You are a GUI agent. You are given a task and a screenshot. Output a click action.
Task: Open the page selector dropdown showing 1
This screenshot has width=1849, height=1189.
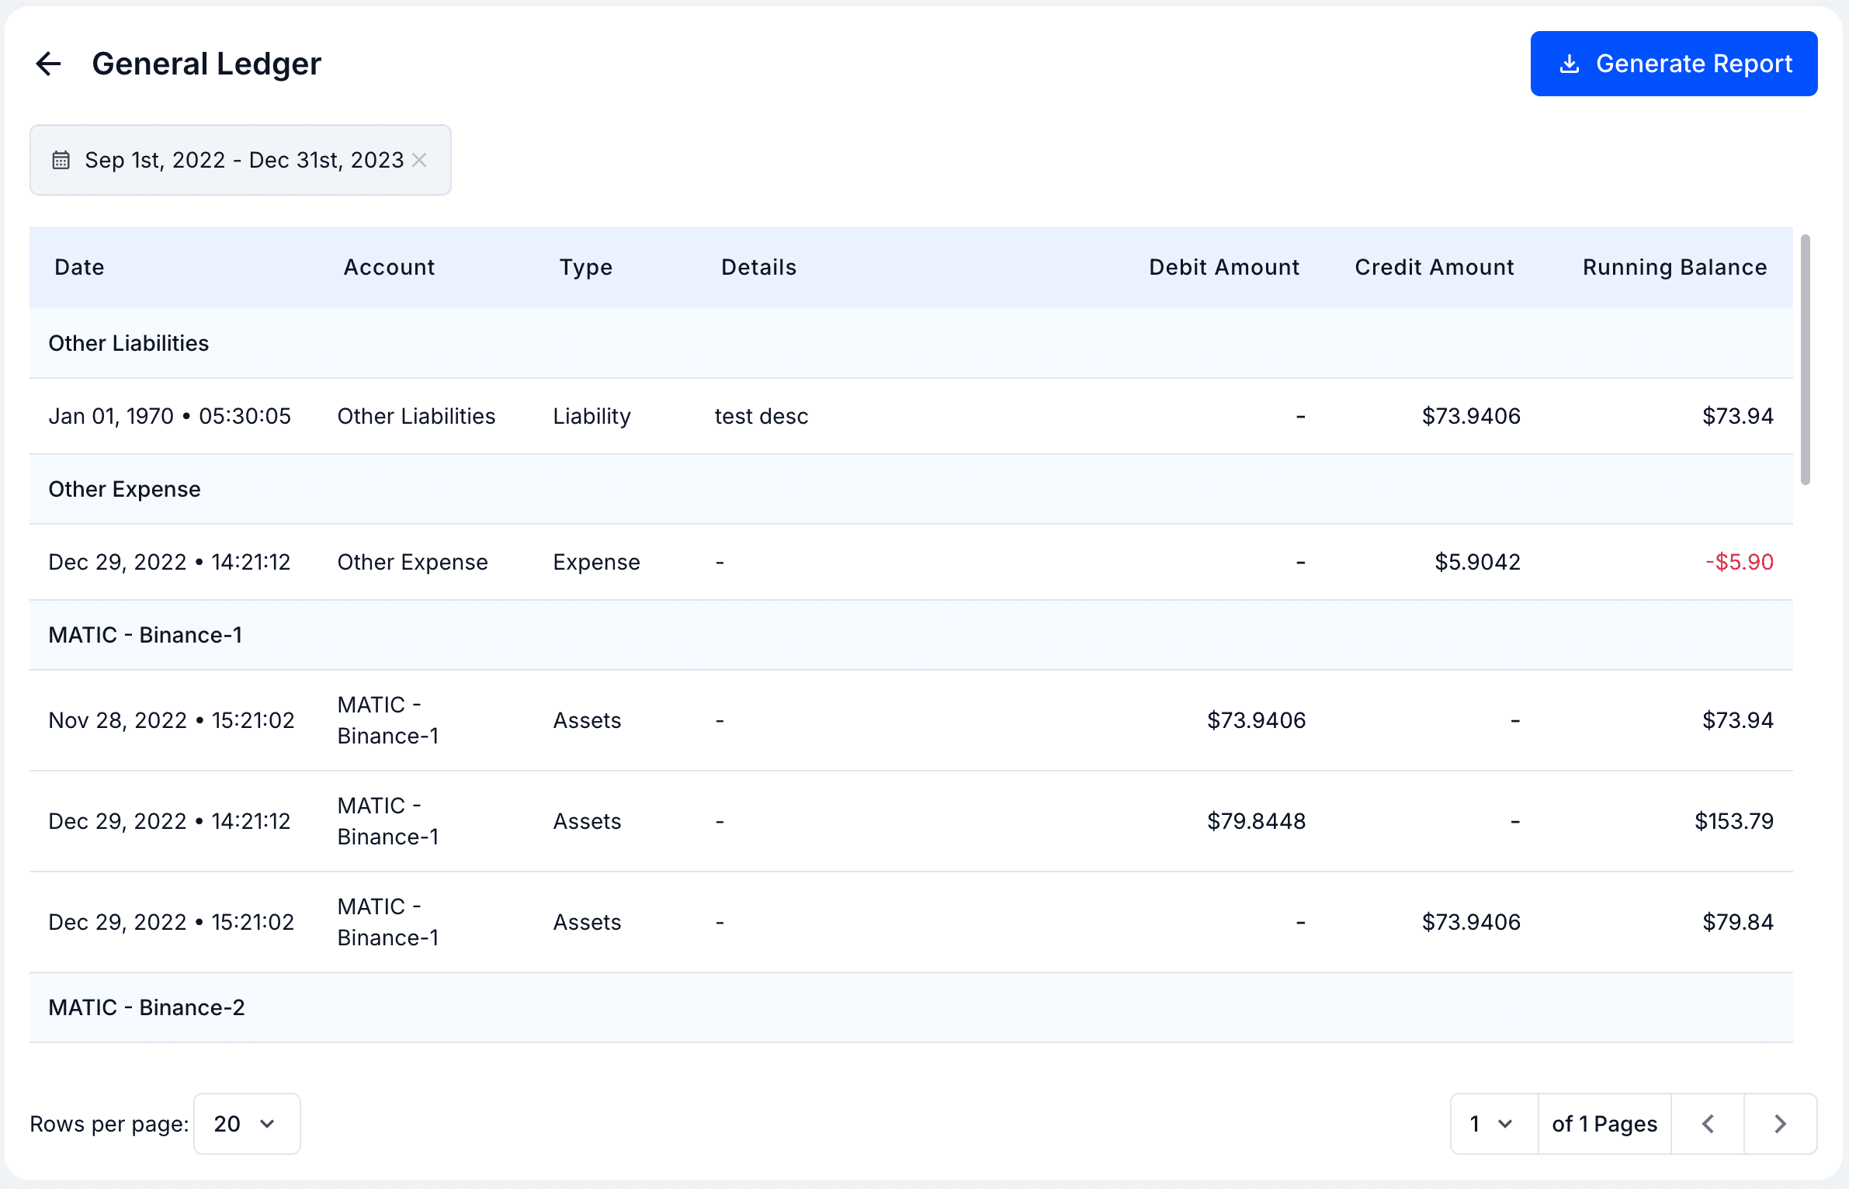(1492, 1123)
